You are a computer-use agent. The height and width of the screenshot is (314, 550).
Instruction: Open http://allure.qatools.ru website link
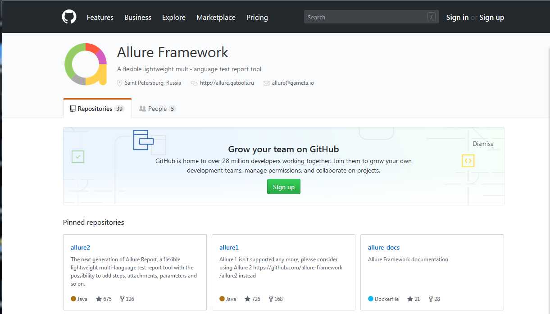point(227,83)
